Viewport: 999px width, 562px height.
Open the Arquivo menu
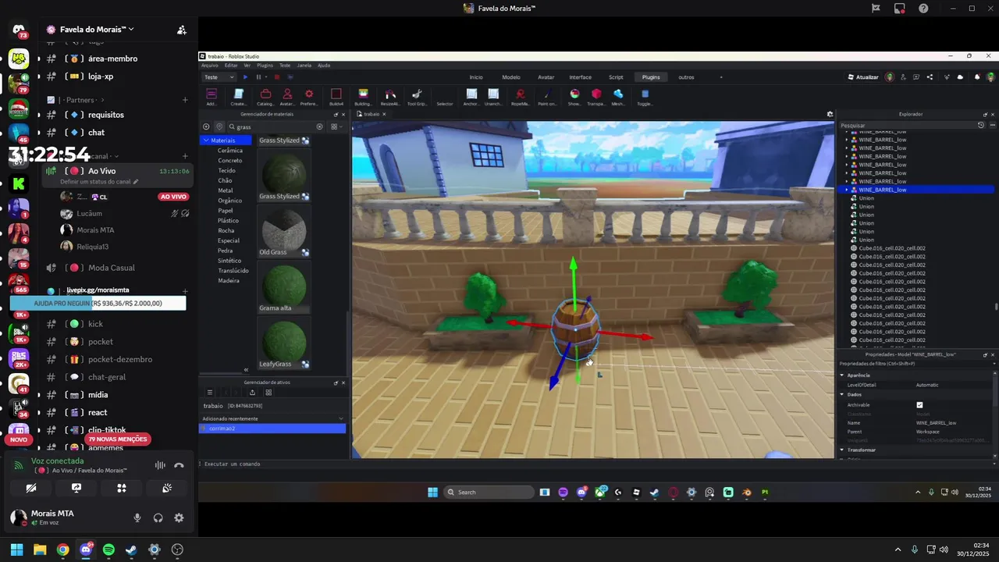[x=210, y=66]
